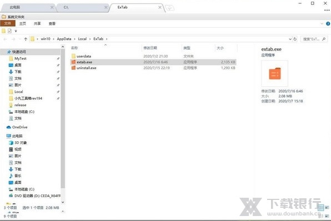Refresh the current folder
This screenshot has height=221, width=331.
(x=295, y=39)
